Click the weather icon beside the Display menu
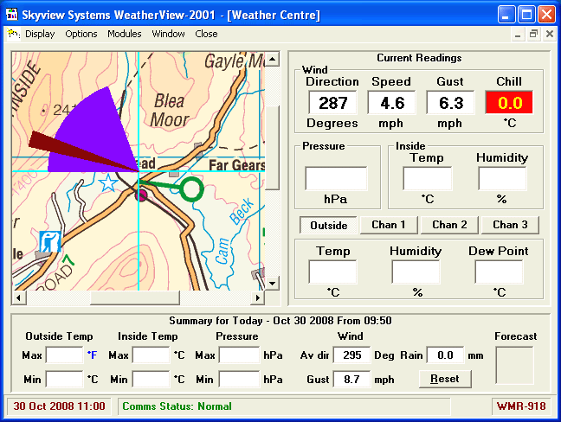 [14, 35]
